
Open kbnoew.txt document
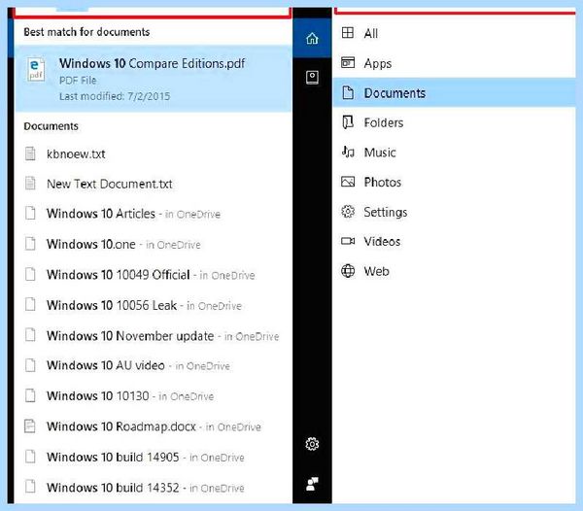tap(154, 153)
